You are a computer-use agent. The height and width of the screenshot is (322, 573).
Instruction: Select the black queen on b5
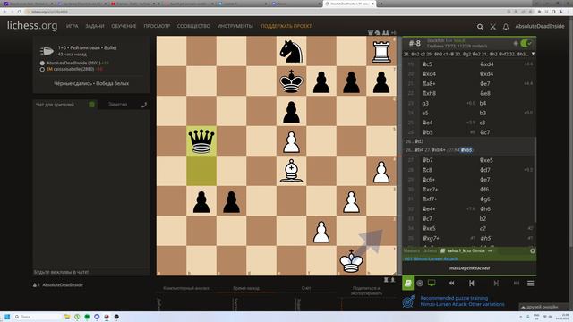201,141
